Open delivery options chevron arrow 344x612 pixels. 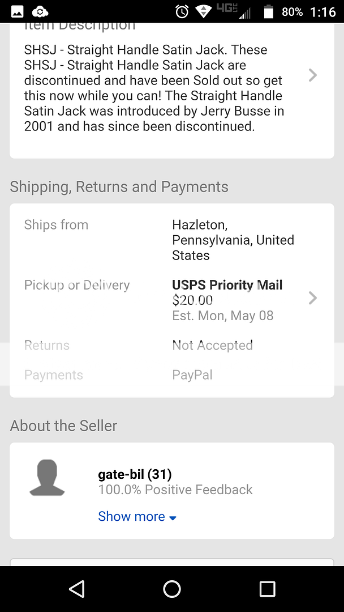coord(312,298)
